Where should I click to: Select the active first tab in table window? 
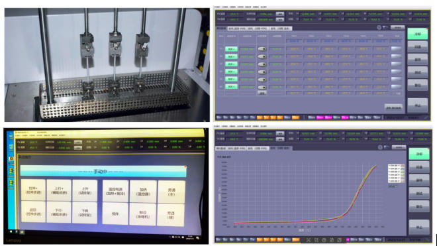tap(221, 29)
